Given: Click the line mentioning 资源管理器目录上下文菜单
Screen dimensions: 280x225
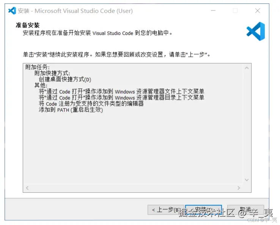Looking at the screenshot, I should coord(121,98).
